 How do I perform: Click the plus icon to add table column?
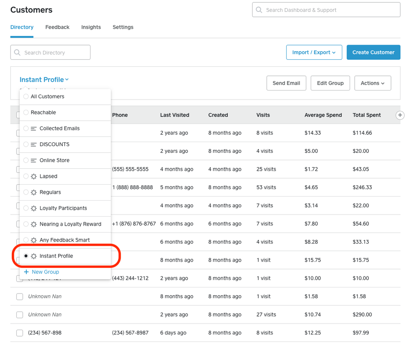point(400,115)
